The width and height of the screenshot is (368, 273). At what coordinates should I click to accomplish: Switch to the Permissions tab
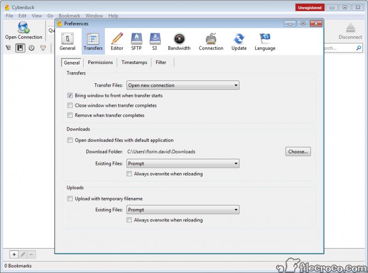coord(100,62)
